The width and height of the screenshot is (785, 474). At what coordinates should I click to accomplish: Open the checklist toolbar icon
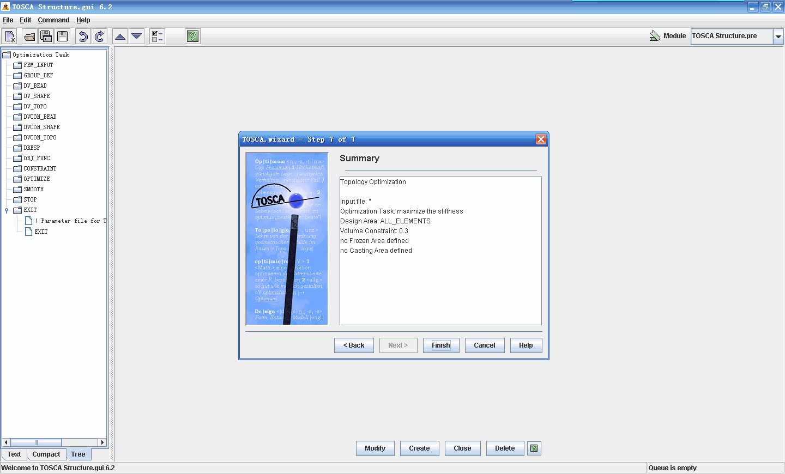157,37
